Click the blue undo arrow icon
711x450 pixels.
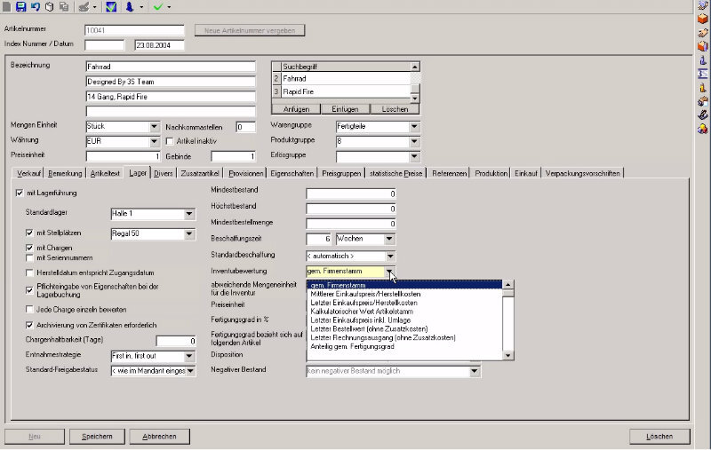click(x=35, y=6)
